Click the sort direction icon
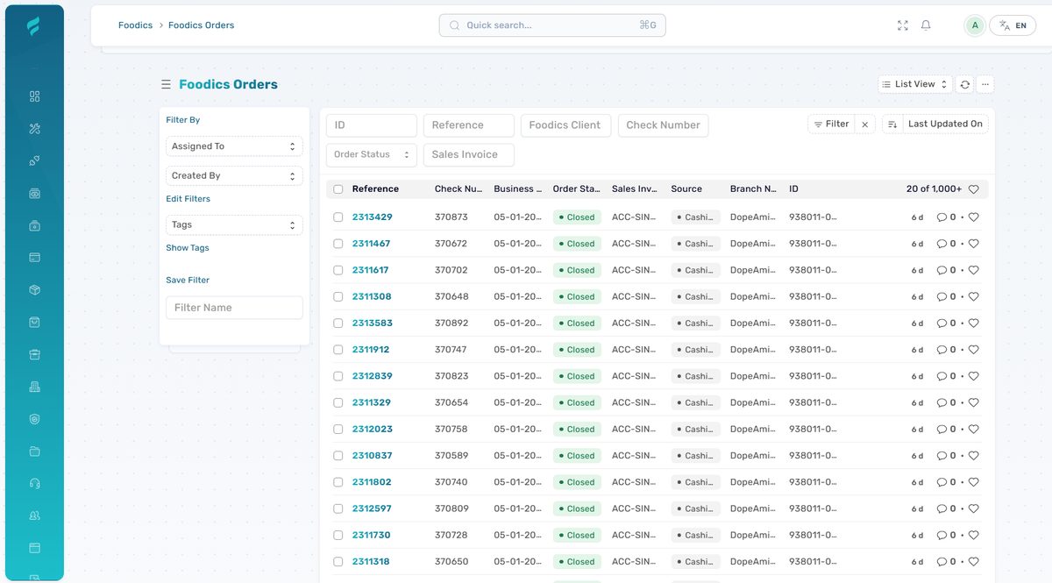This screenshot has height=583, width=1052. 892,124
